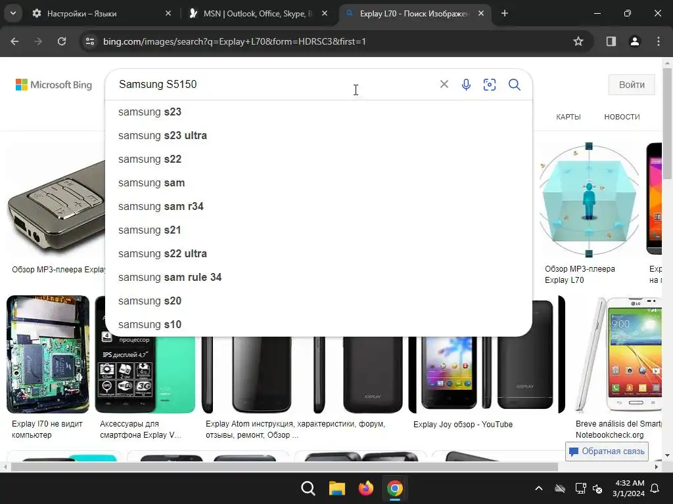Open File Explorer from the taskbar
The image size is (673, 504).
click(x=337, y=488)
